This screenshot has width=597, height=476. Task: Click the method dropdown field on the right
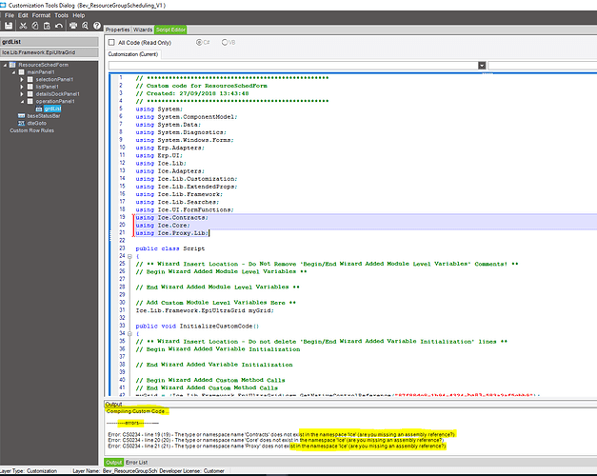tap(542, 66)
